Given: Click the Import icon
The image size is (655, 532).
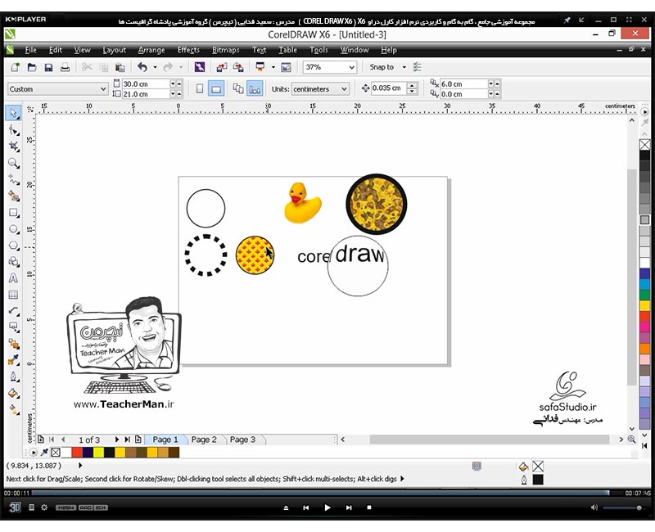Looking at the screenshot, I should (x=222, y=67).
